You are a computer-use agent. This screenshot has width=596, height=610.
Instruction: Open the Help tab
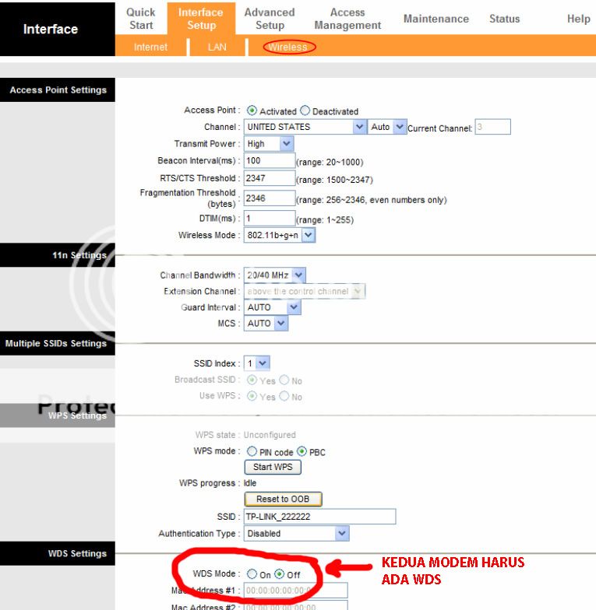578,19
